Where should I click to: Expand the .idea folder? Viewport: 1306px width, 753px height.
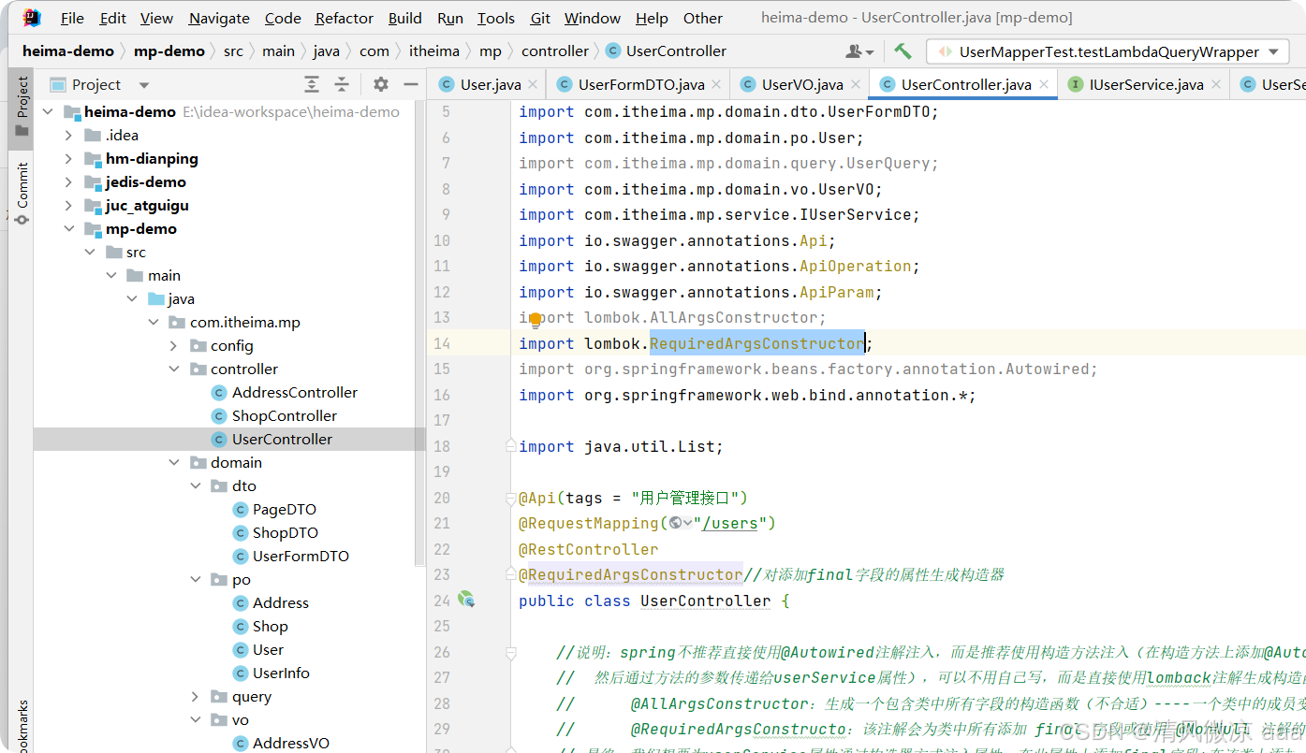tap(68, 135)
